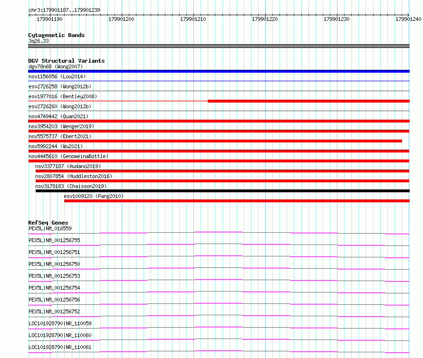Viewport: 423px width, 358px height.
Task: Select the RefSeq Genes track title
Action: point(48,223)
